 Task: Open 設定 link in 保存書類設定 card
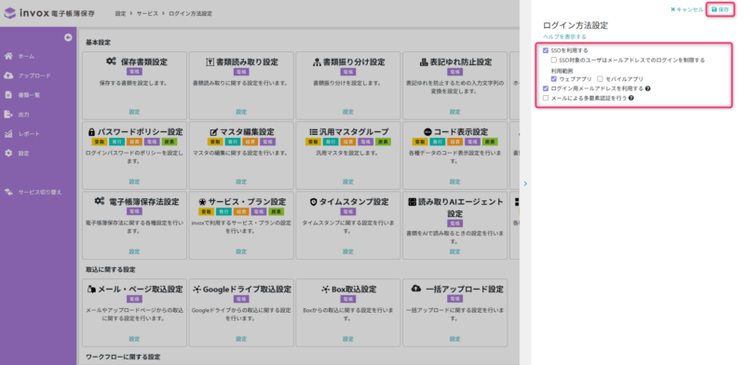pyautogui.click(x=134, y=112)
